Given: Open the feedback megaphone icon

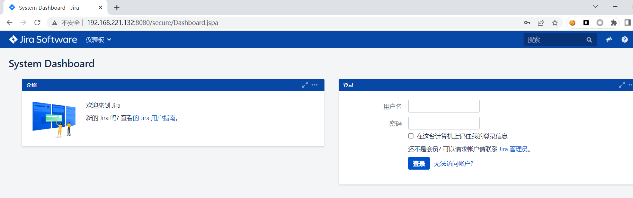Looking at the screenshot, I should click(x=609, y=39).
